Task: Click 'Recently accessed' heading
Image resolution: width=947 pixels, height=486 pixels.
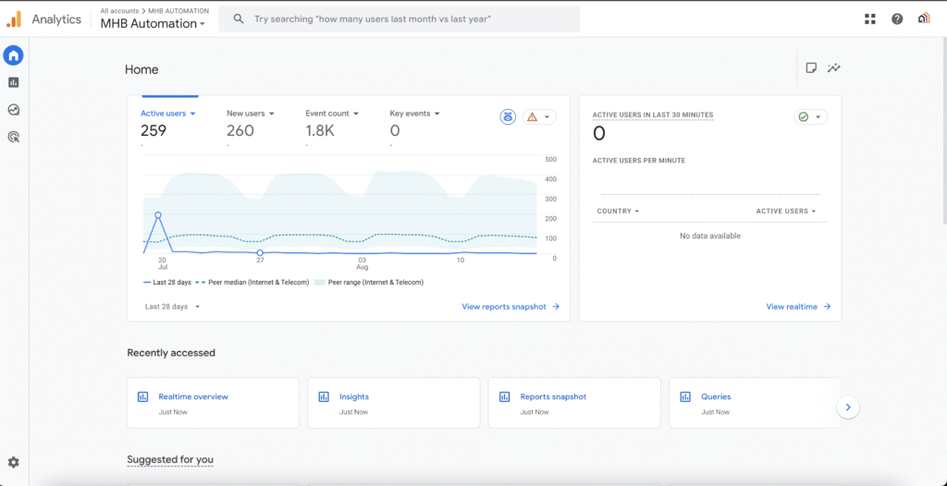Action: 171,353
